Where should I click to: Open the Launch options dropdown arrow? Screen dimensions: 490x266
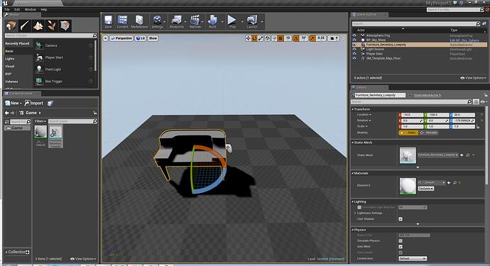click(262, 22)
